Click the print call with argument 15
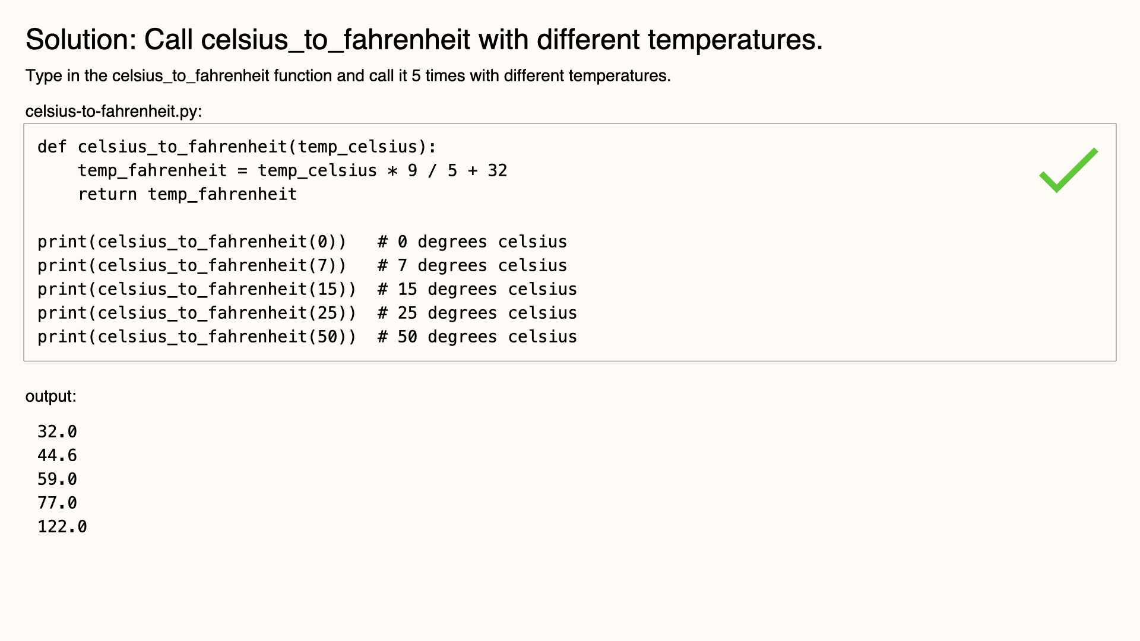Screen dimensions: 1140x641 [x=197, y=290]
